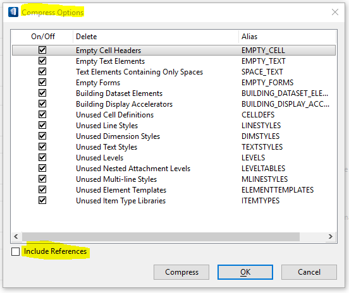Confirm with the OK button
Screen dimensions: 349x293
coord(245,272)
